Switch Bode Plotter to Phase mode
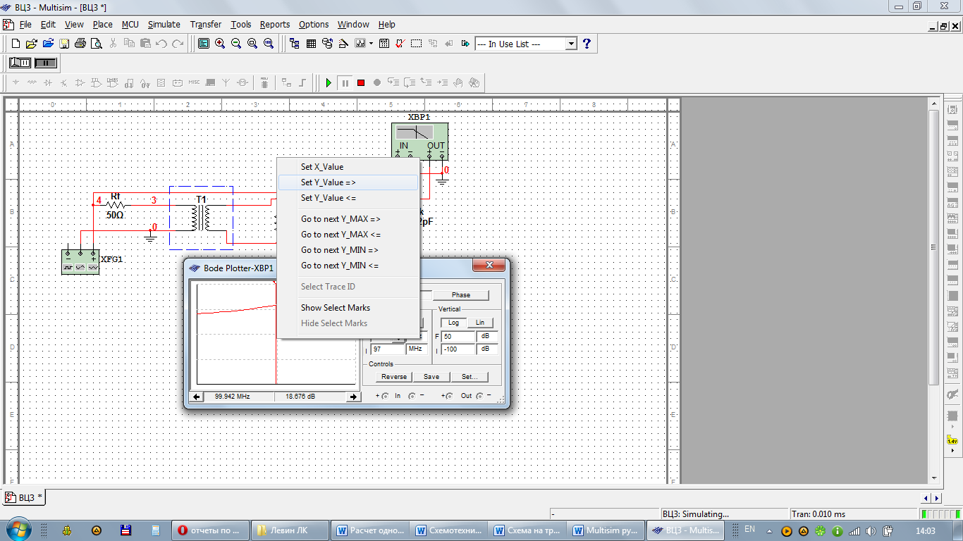Screen dimensions: 963x541 (x=461, y=295)
